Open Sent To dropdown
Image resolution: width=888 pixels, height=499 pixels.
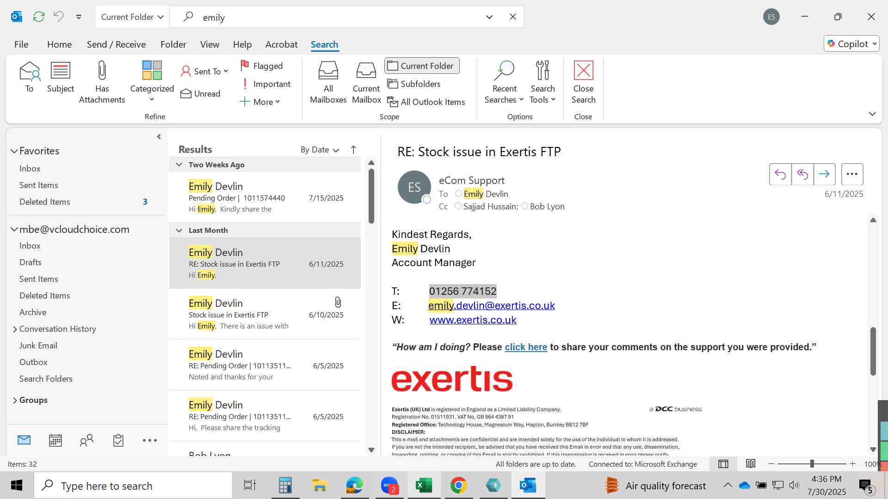pyautogui.click(x=204, y=71)
